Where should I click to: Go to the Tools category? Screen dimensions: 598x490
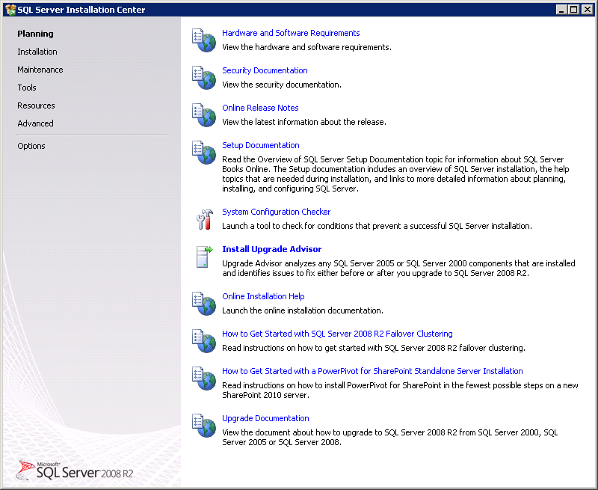click(27, 88)
